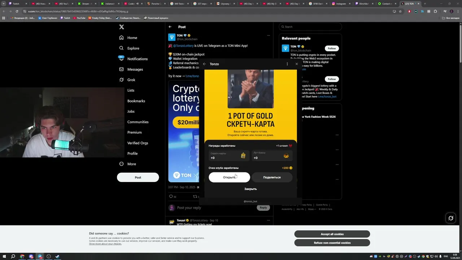Go back using the Post header arrow
462x260 pixels.
tap(170, 27)
